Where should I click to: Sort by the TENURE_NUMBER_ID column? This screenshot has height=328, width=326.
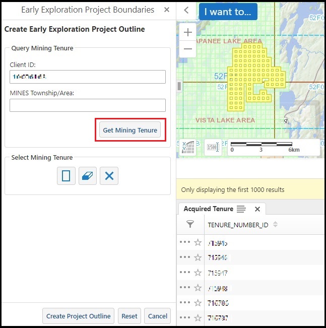(x=275, y=225)
